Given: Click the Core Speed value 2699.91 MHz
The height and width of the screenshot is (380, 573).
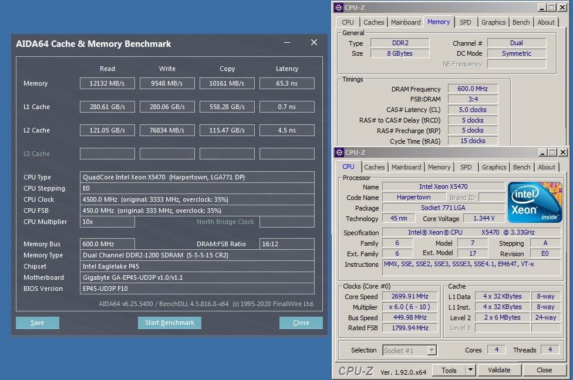Looking at the screenshot, I should (410, 296).
